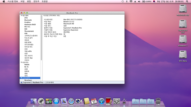Select Wi-Fi in the sidebar network list
Image resolution: width=191 pixels, height=107 pixels.
26,67
